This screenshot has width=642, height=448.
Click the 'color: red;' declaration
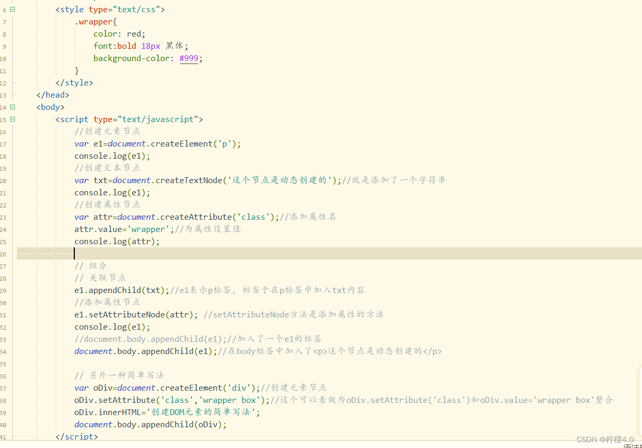tap(119, 34)
